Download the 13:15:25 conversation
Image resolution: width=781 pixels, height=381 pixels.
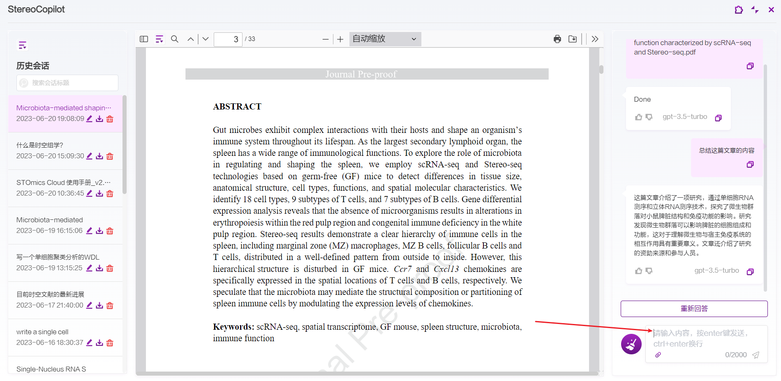pos(99,268)
